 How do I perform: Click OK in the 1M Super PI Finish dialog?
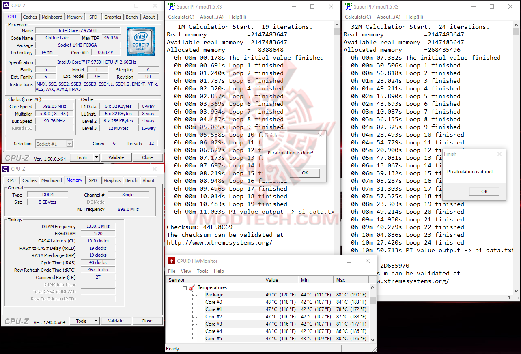point(305,173)
